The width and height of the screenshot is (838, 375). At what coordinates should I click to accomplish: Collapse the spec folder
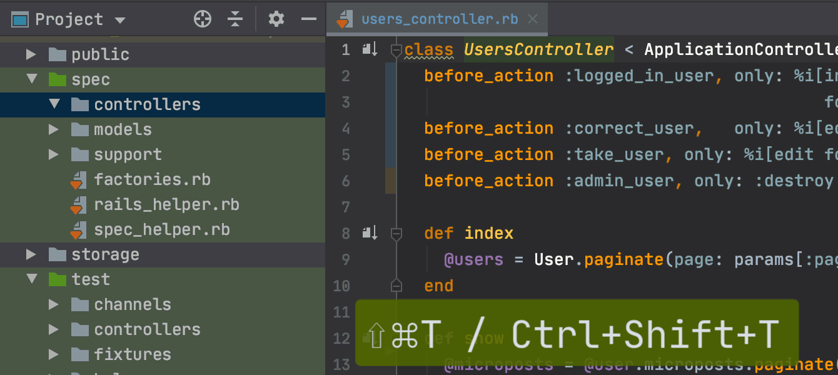(x=31, y=79)
